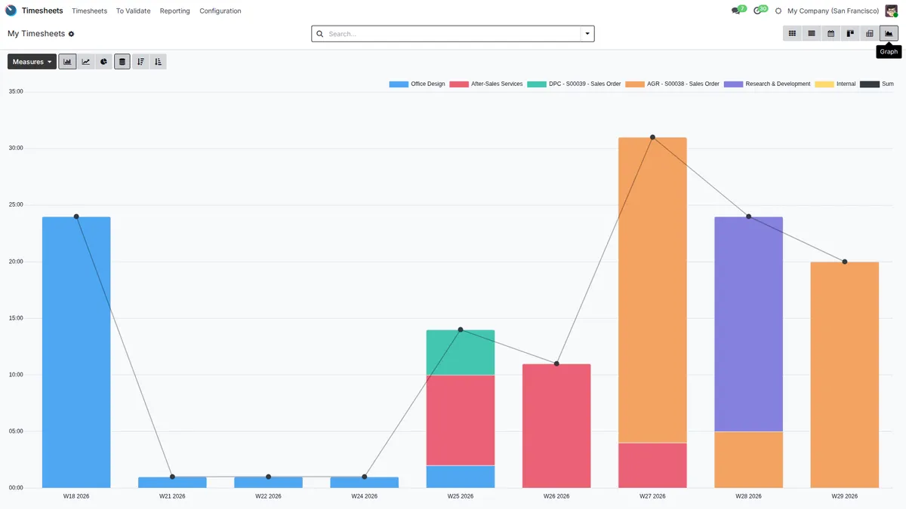This screenshot has width=906, height=509.
Task: Click the orange AGR segment in W28 2026
Action: [x=748, y=460]
